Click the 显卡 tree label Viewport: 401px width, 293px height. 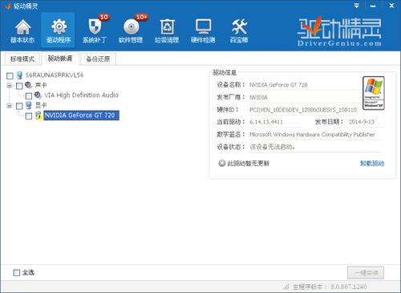pyautogui.click(x=41, y=105)
